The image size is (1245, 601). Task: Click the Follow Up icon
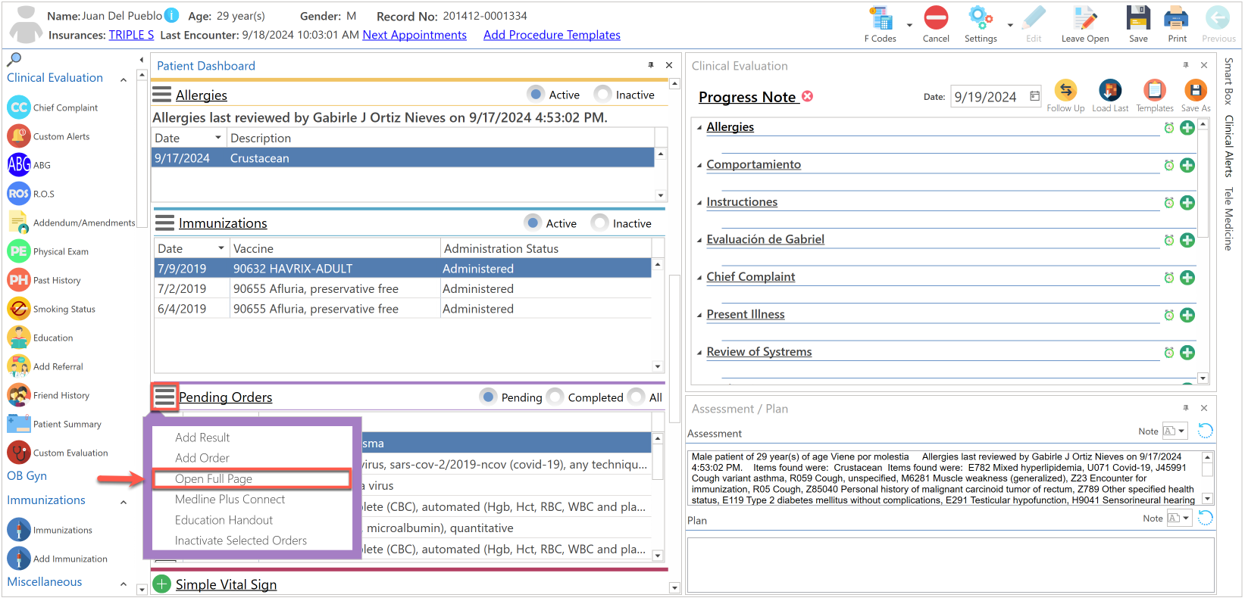1065,91
